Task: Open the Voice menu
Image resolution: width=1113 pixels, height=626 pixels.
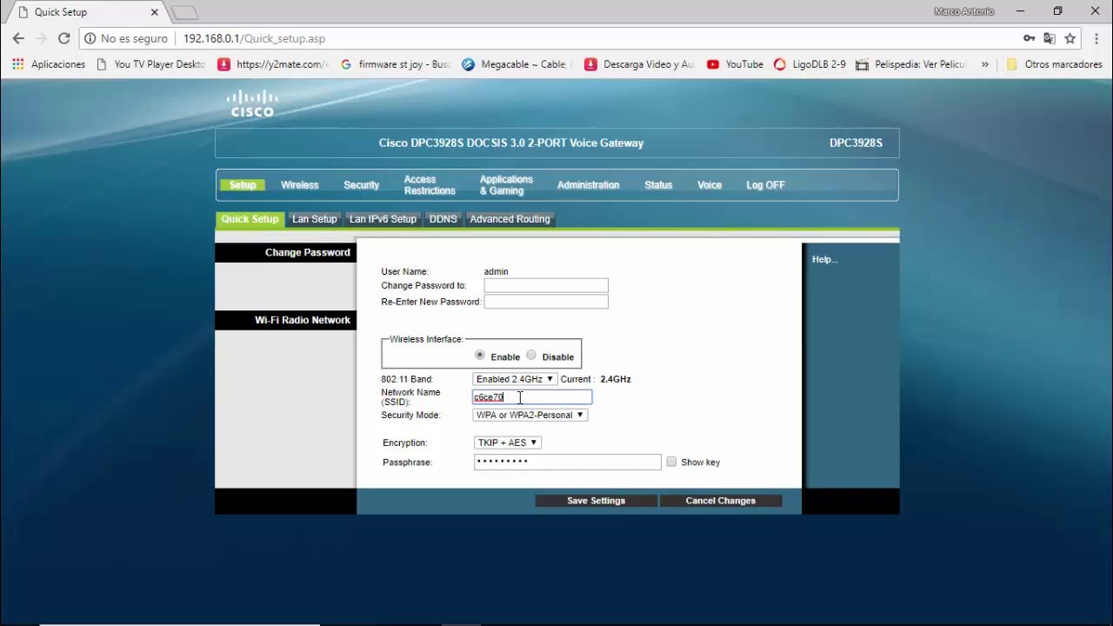Action: 710,185
